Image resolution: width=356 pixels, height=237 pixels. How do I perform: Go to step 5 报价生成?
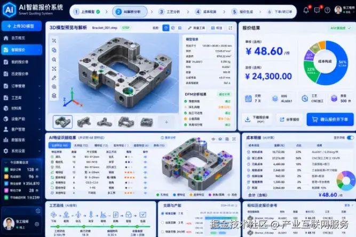pos(242,12)
